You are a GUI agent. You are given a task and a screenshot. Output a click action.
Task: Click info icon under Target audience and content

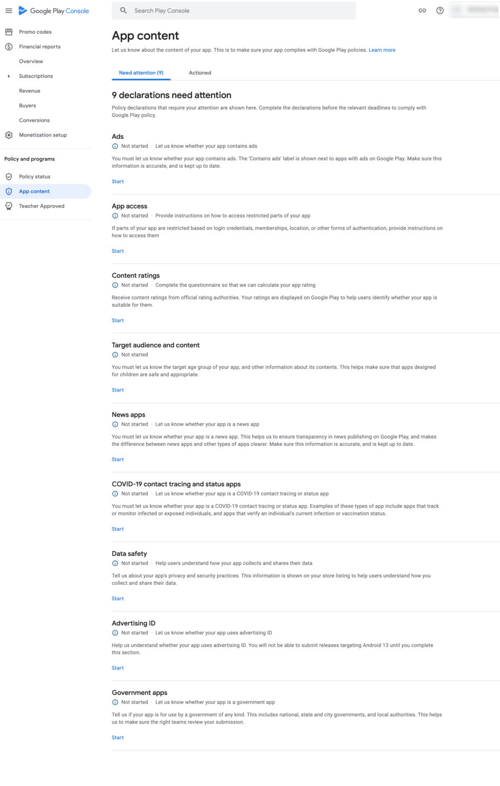click(x=115, y=355)
